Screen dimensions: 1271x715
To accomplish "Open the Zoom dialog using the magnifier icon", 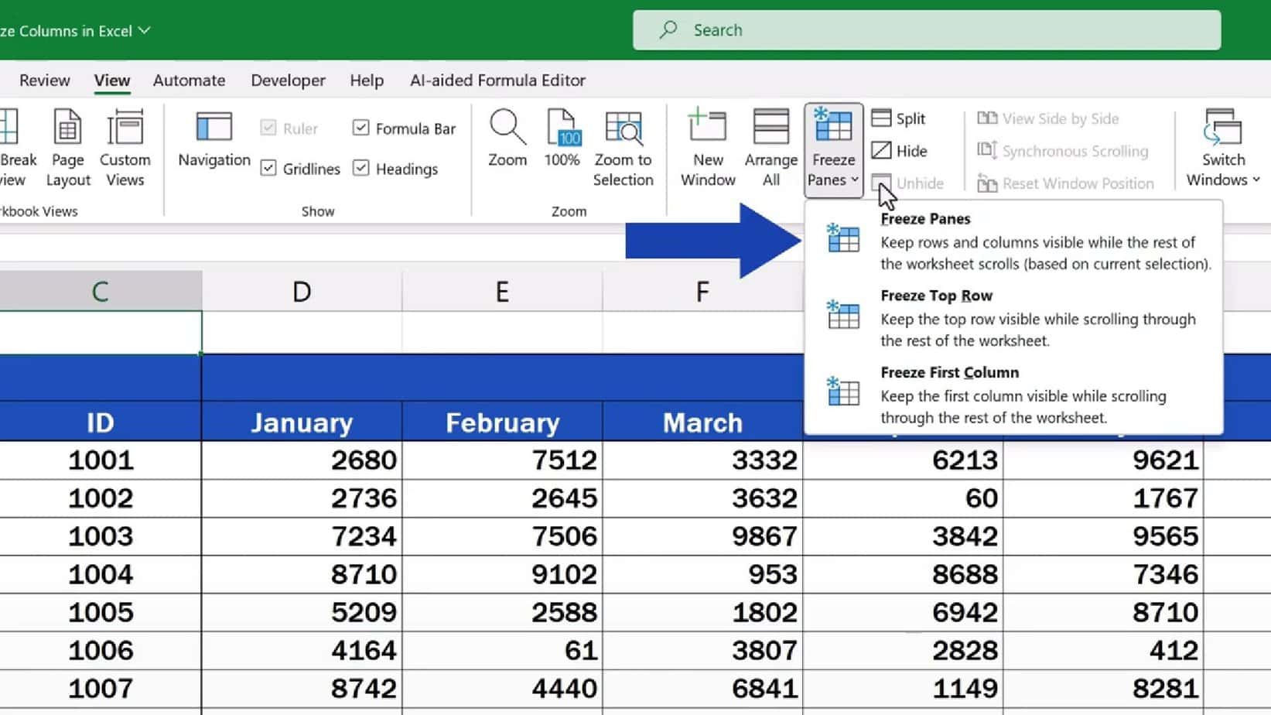I will (507, 147).
